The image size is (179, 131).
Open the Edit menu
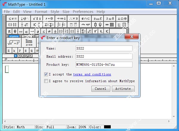point(16,12)
